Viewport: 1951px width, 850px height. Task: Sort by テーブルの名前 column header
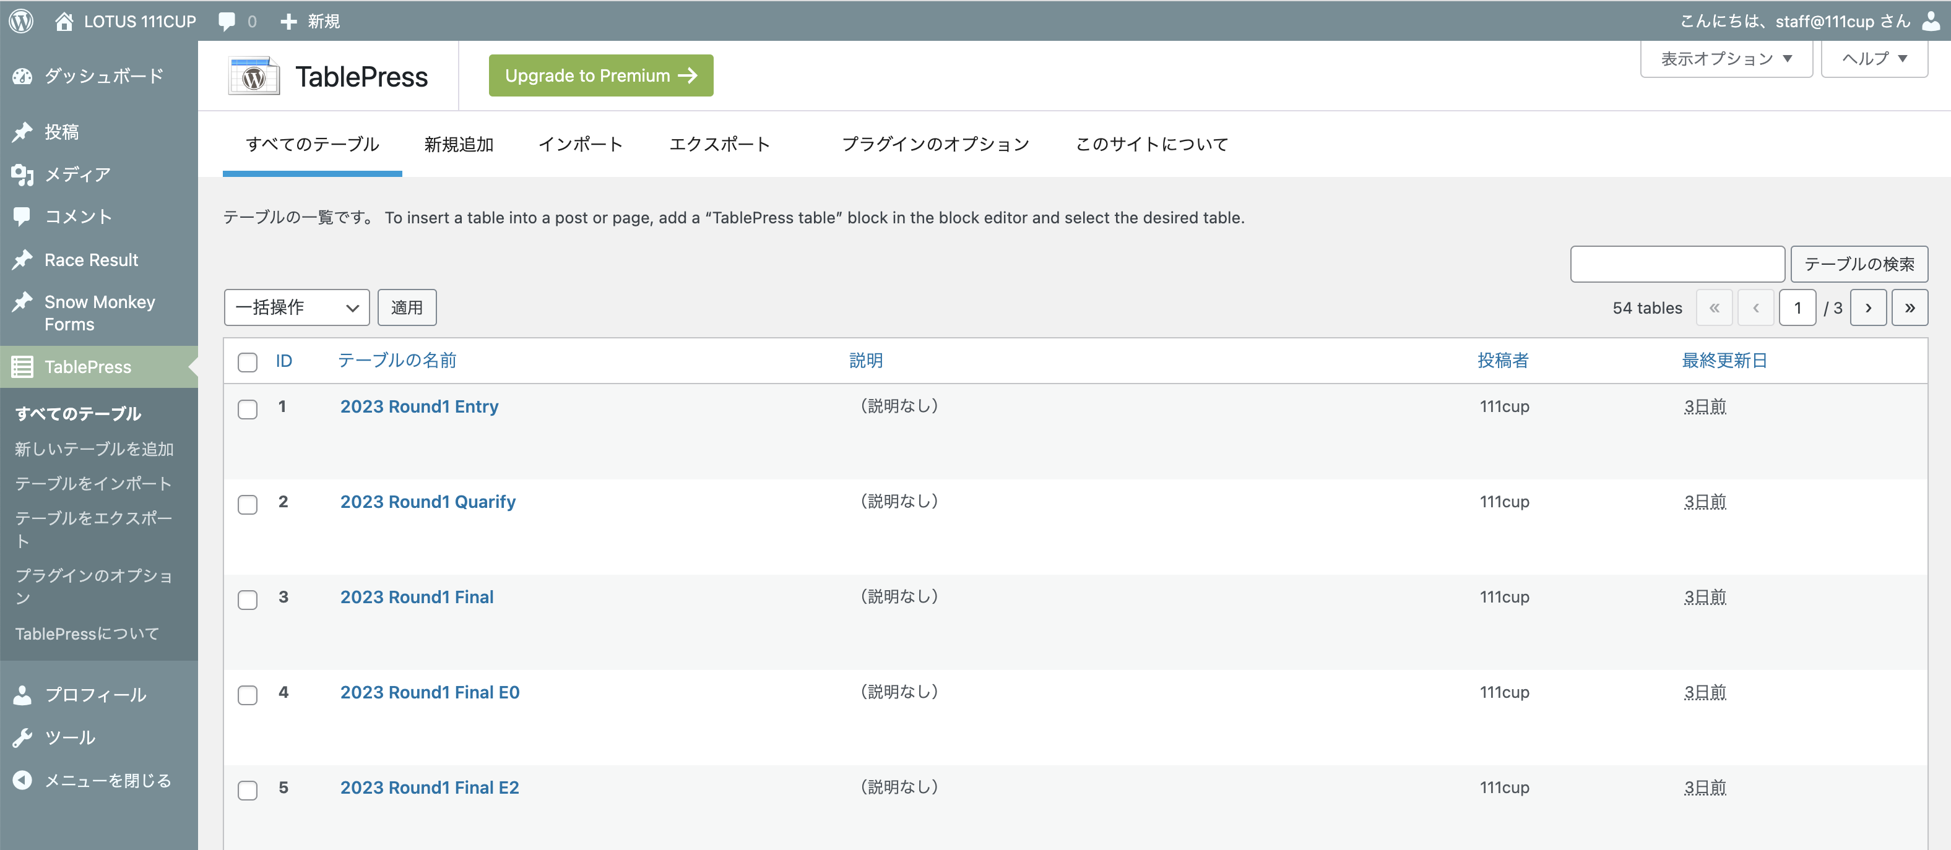pyautogui.click(x=397, y=360)
